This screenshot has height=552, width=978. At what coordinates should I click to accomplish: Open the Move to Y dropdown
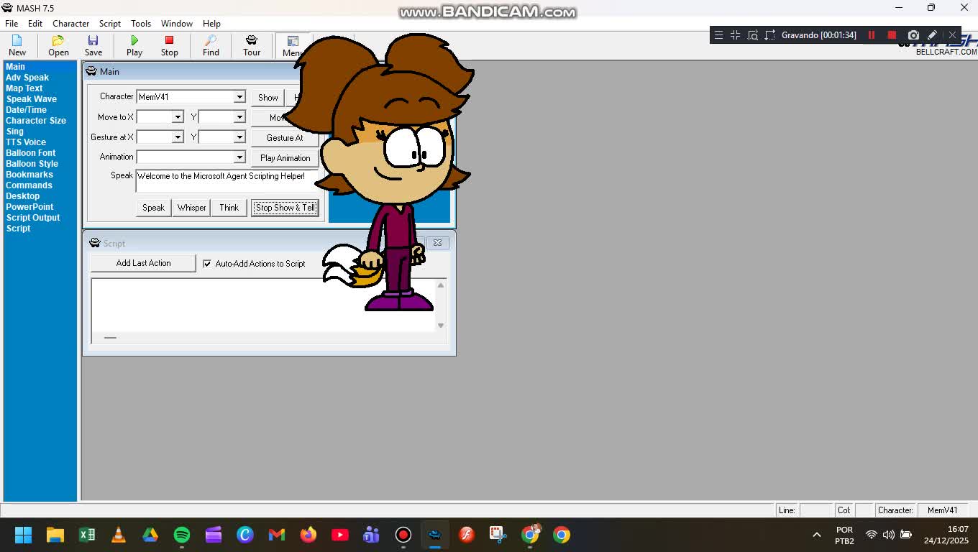click(x=239, y=116)
